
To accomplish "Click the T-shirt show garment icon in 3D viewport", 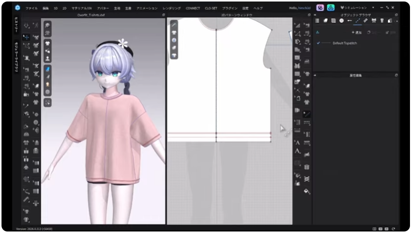I will (47, 43).
